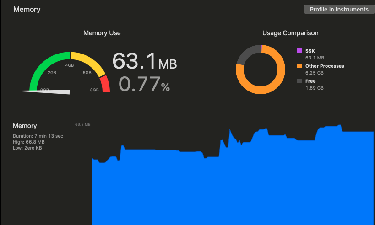375x225 pixels.
Task: Click the 0.77% memory percentage value
Action: click(x=144, y=84)
